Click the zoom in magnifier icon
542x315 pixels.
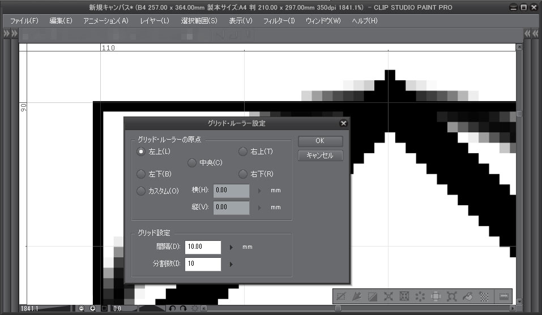coord(93,309)
